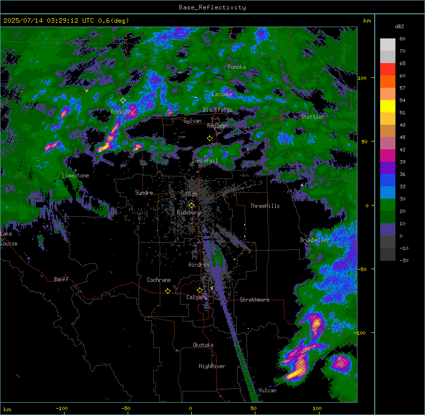Click the yellow V marker northwest of RockyMH
This screenshot has height=415, width=425.
[x=86, y=91]
